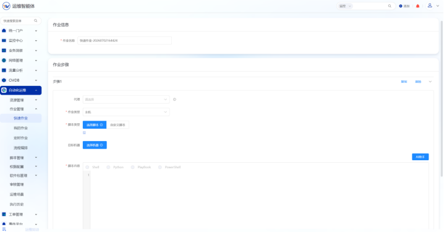Click the user avatar icon
The width and height of the screenshot is (444, 232).
click(430, 6)
